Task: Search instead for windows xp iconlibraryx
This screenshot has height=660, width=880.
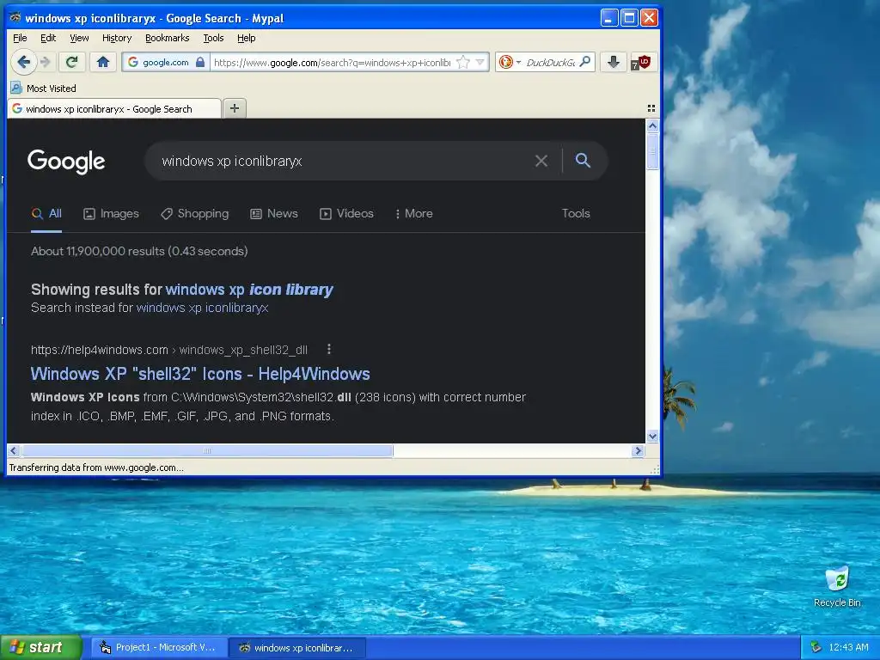Action: coord(202,308)
